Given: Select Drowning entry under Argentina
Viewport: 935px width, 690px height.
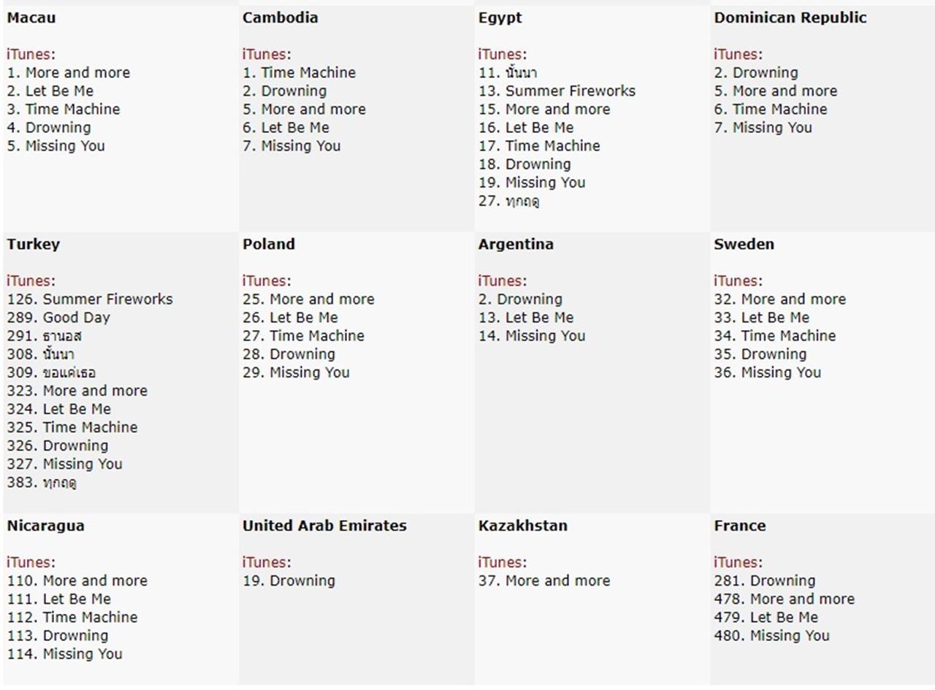Looking at the screenshot, I should tap(520, 299).
